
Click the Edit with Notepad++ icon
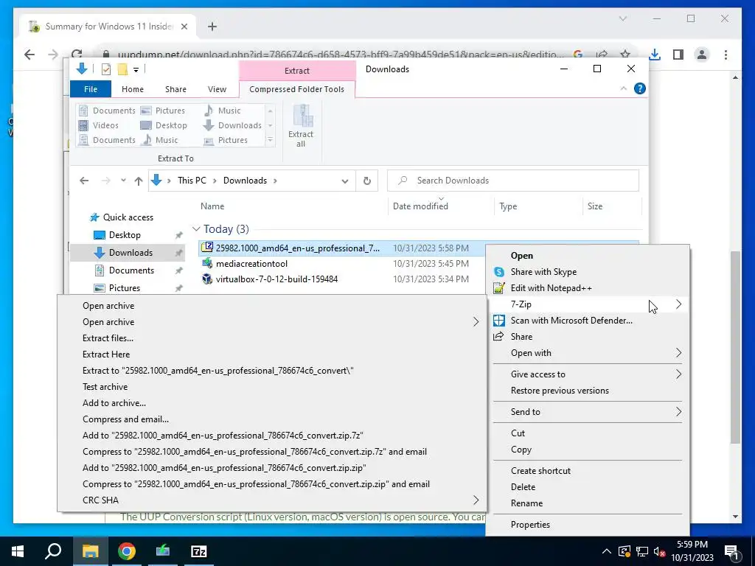click(x=499, y=288)
